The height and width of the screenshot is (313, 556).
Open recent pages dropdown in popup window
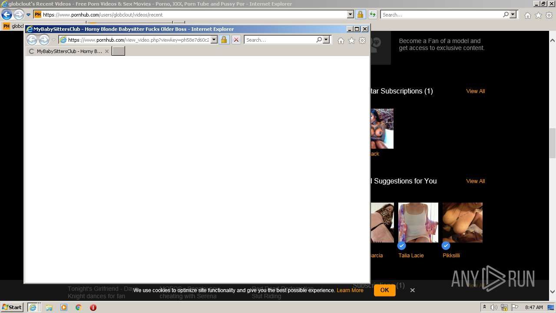click(x=54, y=40)
